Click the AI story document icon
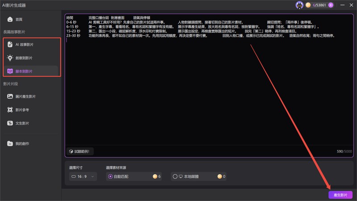Viewport: 357px width, 201px height. click(x=10, y=44)
